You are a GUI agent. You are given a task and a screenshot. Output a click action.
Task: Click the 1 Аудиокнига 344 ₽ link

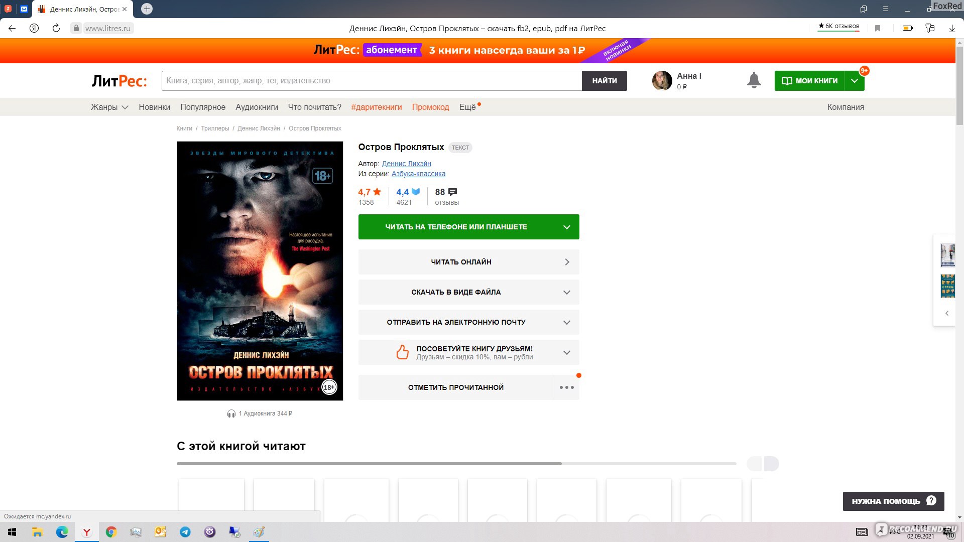coord(265,414)
